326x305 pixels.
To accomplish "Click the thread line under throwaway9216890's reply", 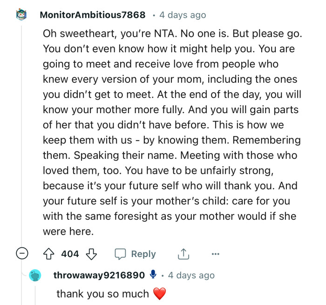I will (x=35, y=296).
